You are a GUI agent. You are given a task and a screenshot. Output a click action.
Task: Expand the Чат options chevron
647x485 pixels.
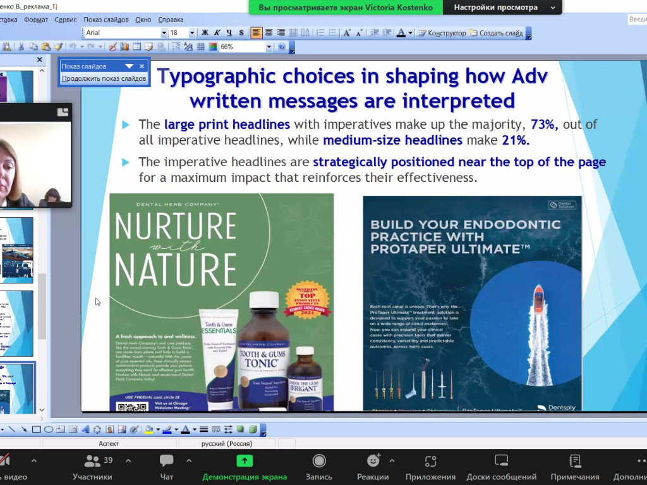coord(189,460)
